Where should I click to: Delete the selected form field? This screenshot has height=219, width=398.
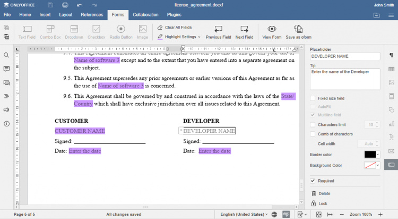click(x=324, y=194)
